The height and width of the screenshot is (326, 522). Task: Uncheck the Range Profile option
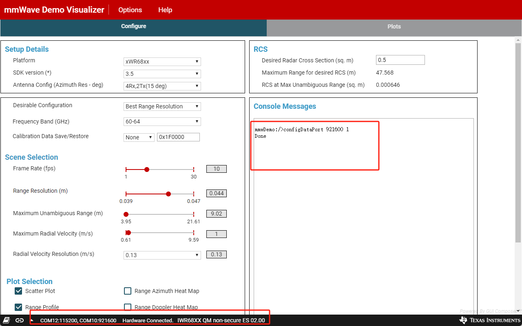click(x=18, y=307)
